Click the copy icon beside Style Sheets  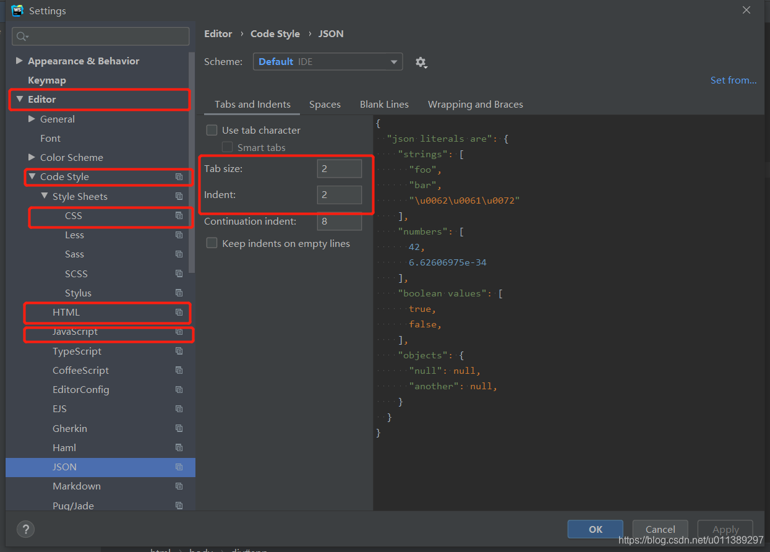(x=179, y=196)
